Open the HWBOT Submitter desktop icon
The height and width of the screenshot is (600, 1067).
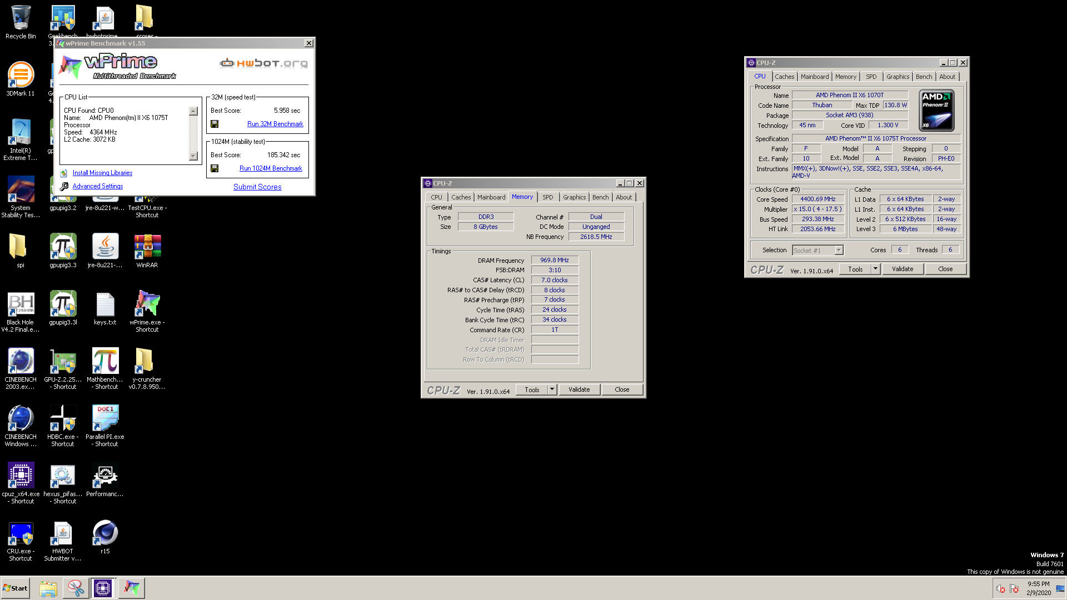click(63, 540)
